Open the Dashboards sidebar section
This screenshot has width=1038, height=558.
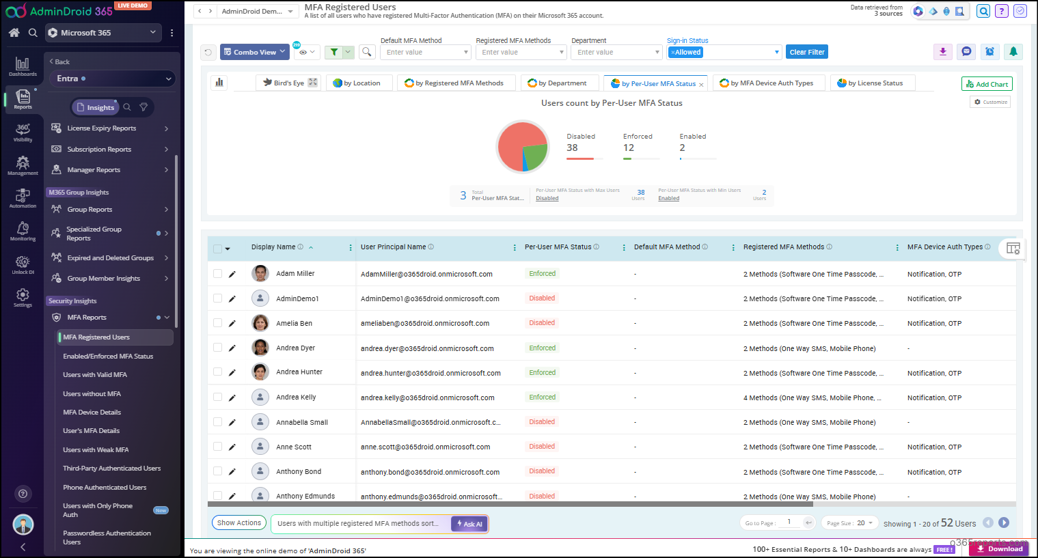tap(23, 66)
